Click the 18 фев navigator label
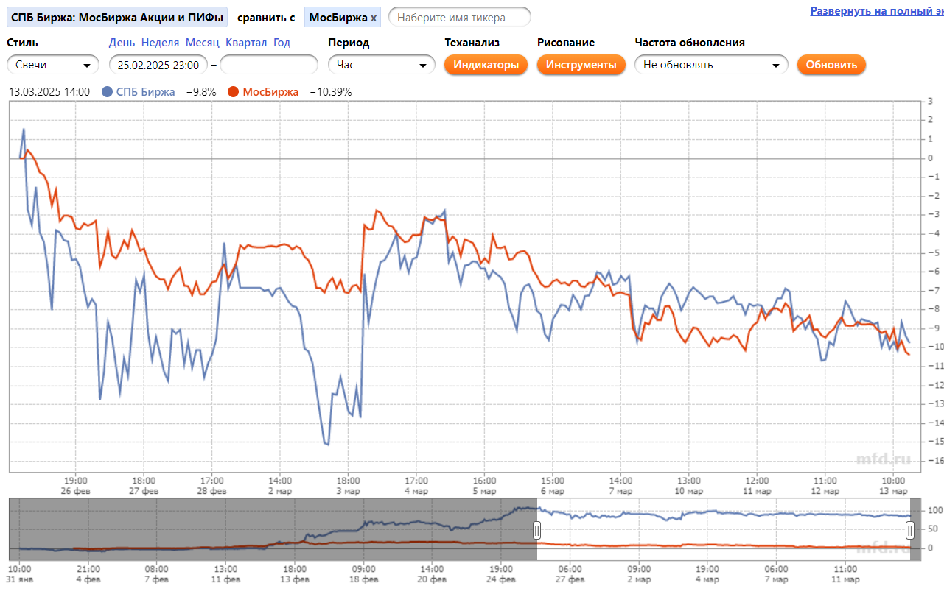Image resolution: width=944 pixels, height=597 pixels. click(363, 579)
